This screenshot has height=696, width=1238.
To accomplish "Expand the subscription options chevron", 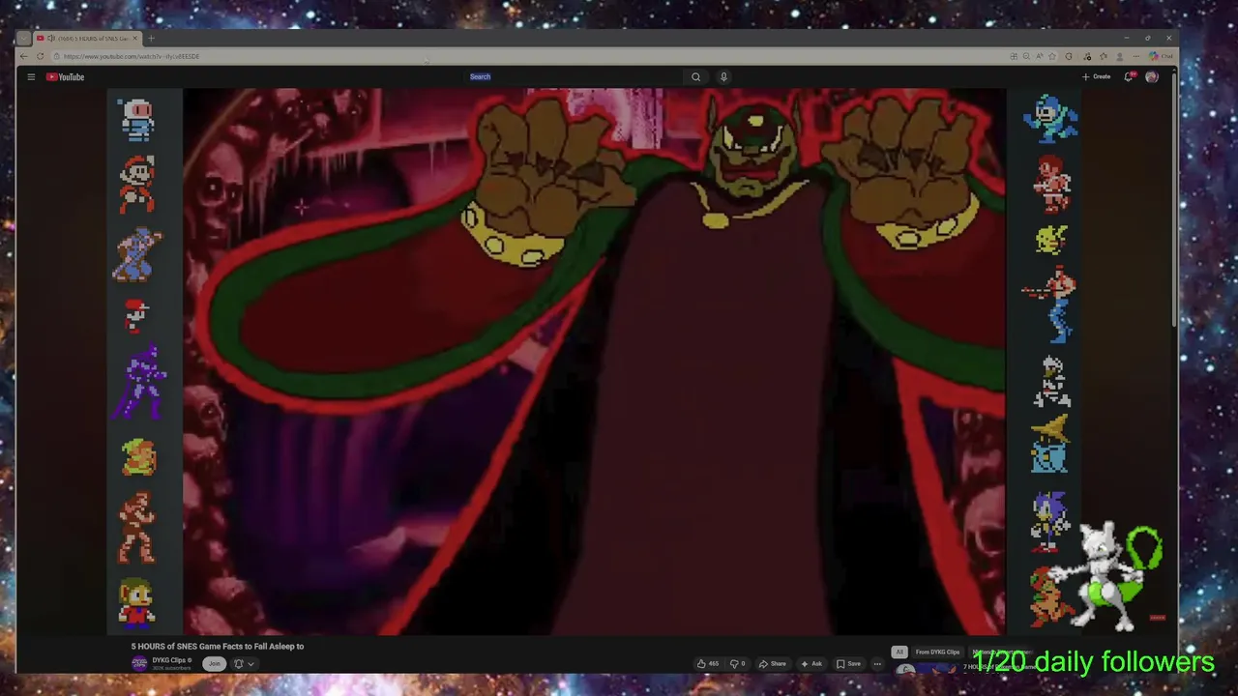I will [x=251, y=664].
